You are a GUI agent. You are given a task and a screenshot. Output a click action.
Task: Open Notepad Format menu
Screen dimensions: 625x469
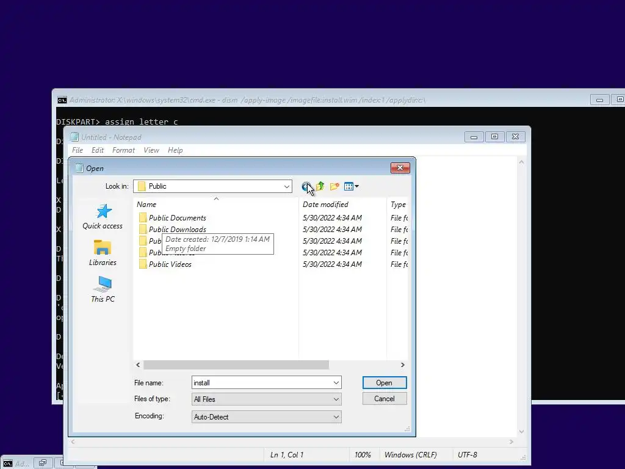[123, 150]
